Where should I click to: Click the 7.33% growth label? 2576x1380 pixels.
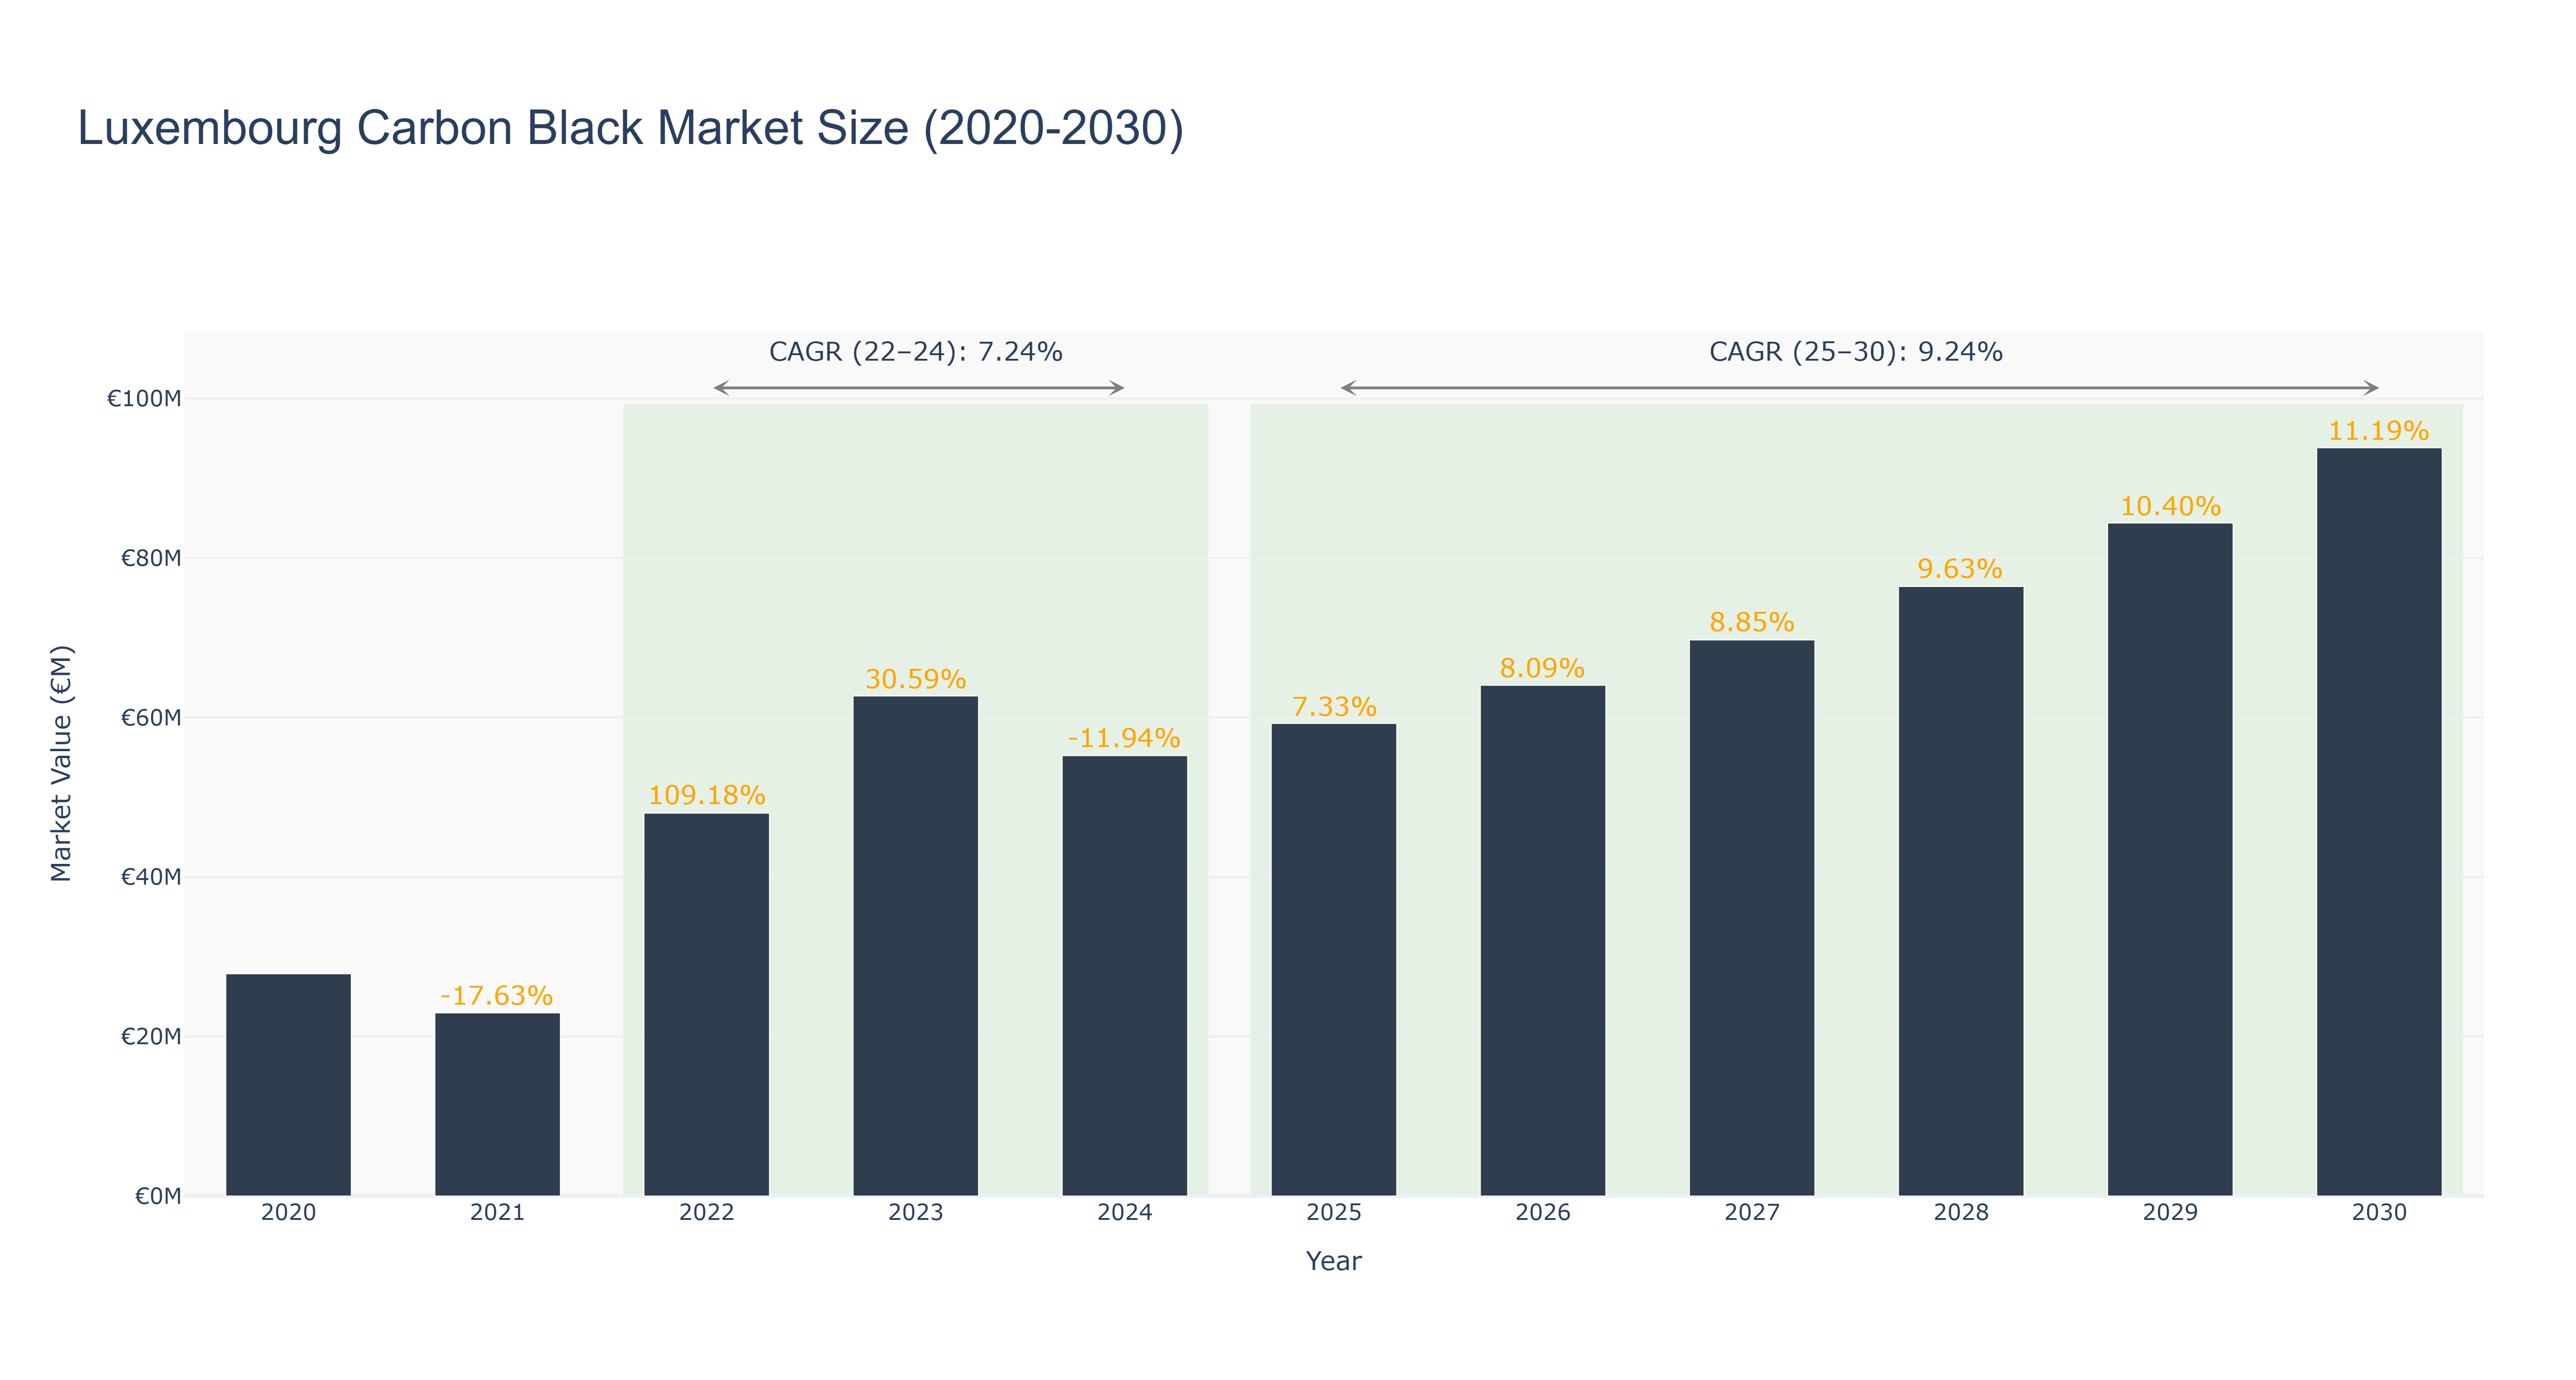(1334, 707)
